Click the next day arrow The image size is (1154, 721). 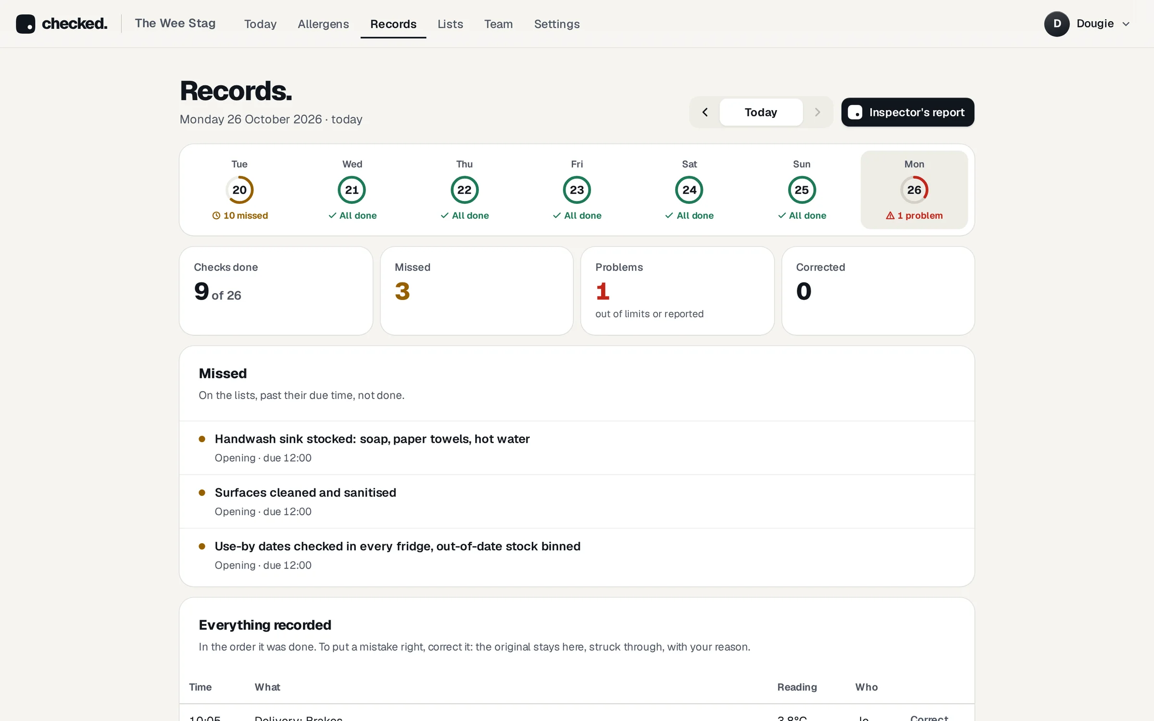[x=817, y=112]
